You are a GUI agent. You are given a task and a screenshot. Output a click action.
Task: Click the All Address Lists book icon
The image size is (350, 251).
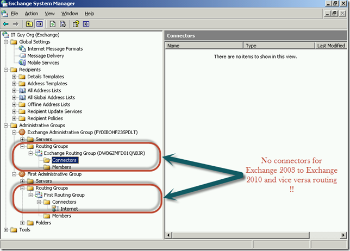point(22,90)
